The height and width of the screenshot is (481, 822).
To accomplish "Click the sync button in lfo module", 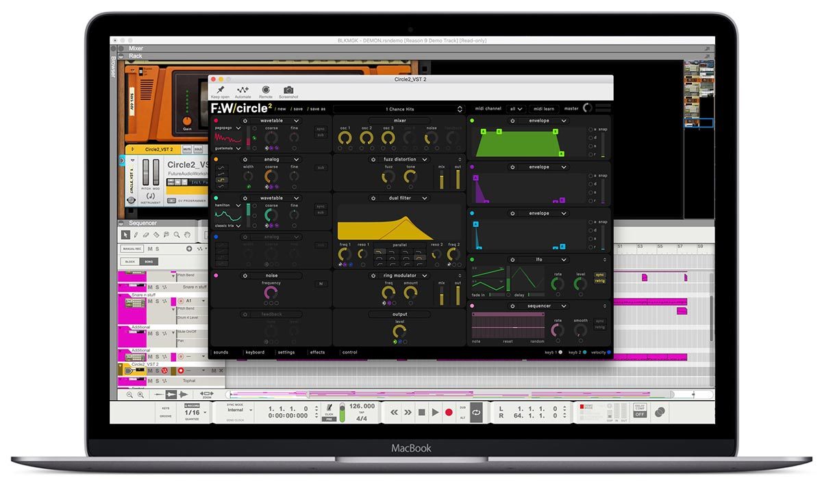I will (600, 275).
